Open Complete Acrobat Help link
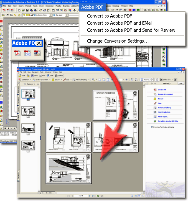This screenshot has height=201, width=188. (168, 121)
